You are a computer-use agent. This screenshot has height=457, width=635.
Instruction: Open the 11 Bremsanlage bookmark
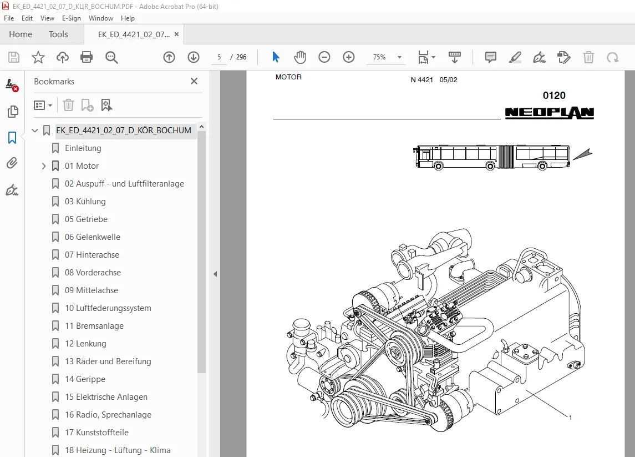(94, 326)
